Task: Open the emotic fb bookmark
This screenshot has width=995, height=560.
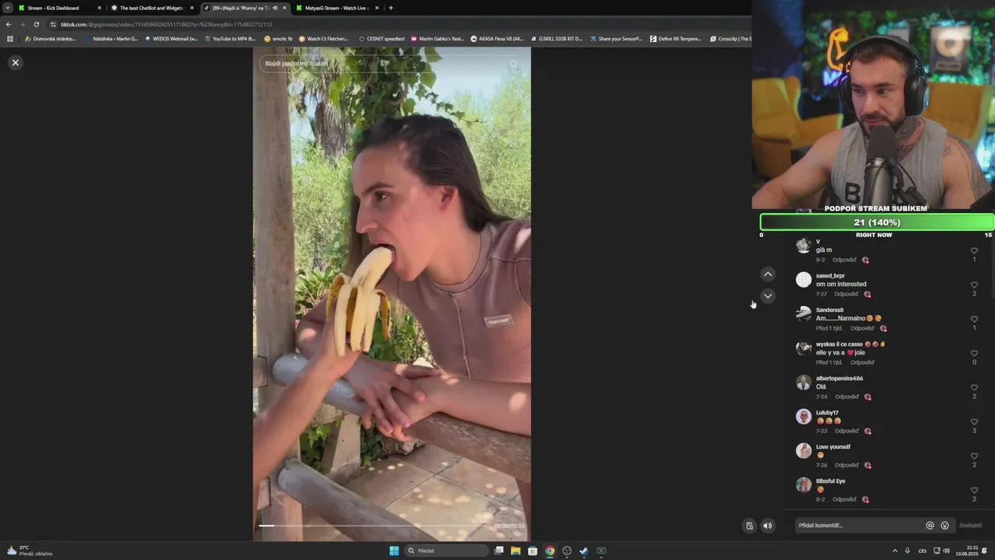Action: point(278,39)
